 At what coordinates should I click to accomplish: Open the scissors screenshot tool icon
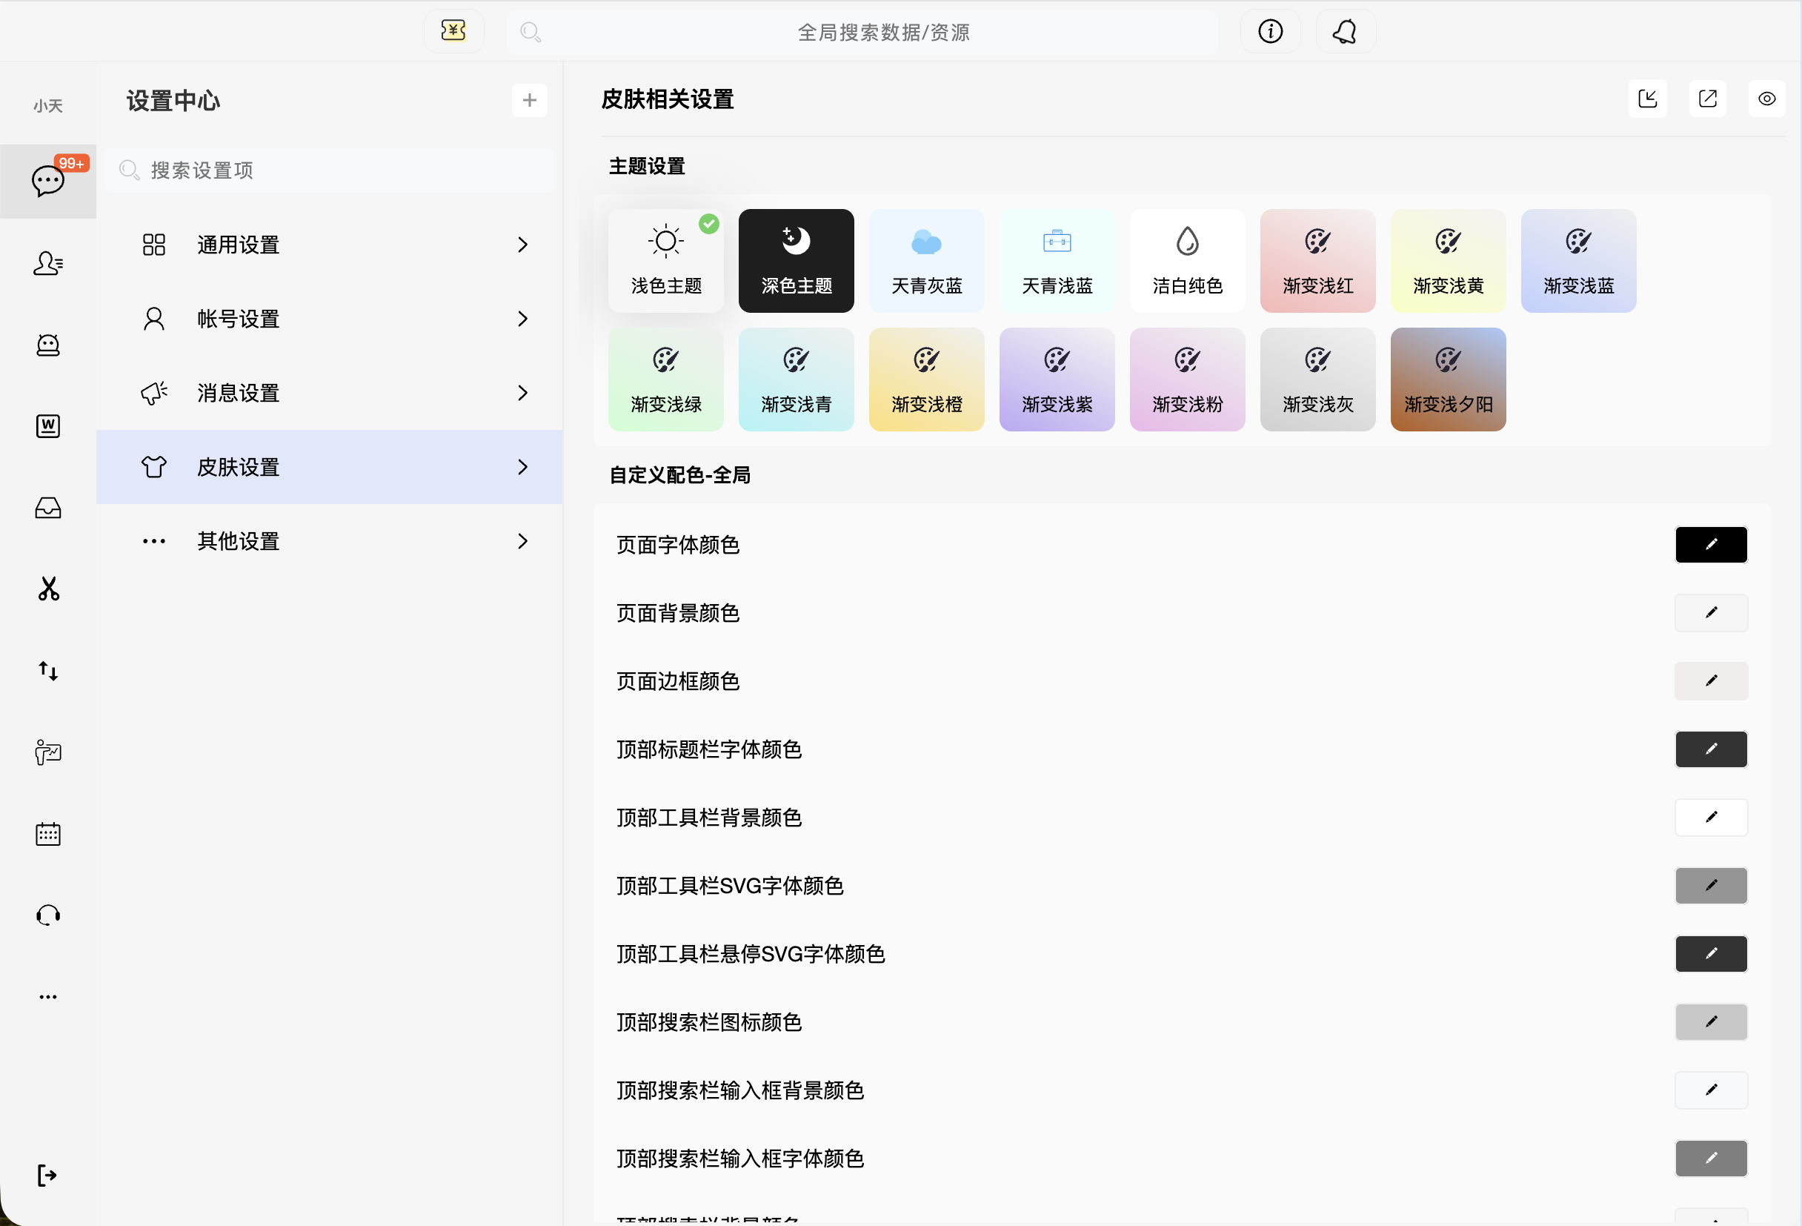(48, 589)
